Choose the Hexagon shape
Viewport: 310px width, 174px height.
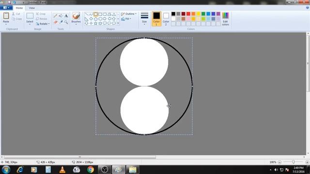coord(100,19)
